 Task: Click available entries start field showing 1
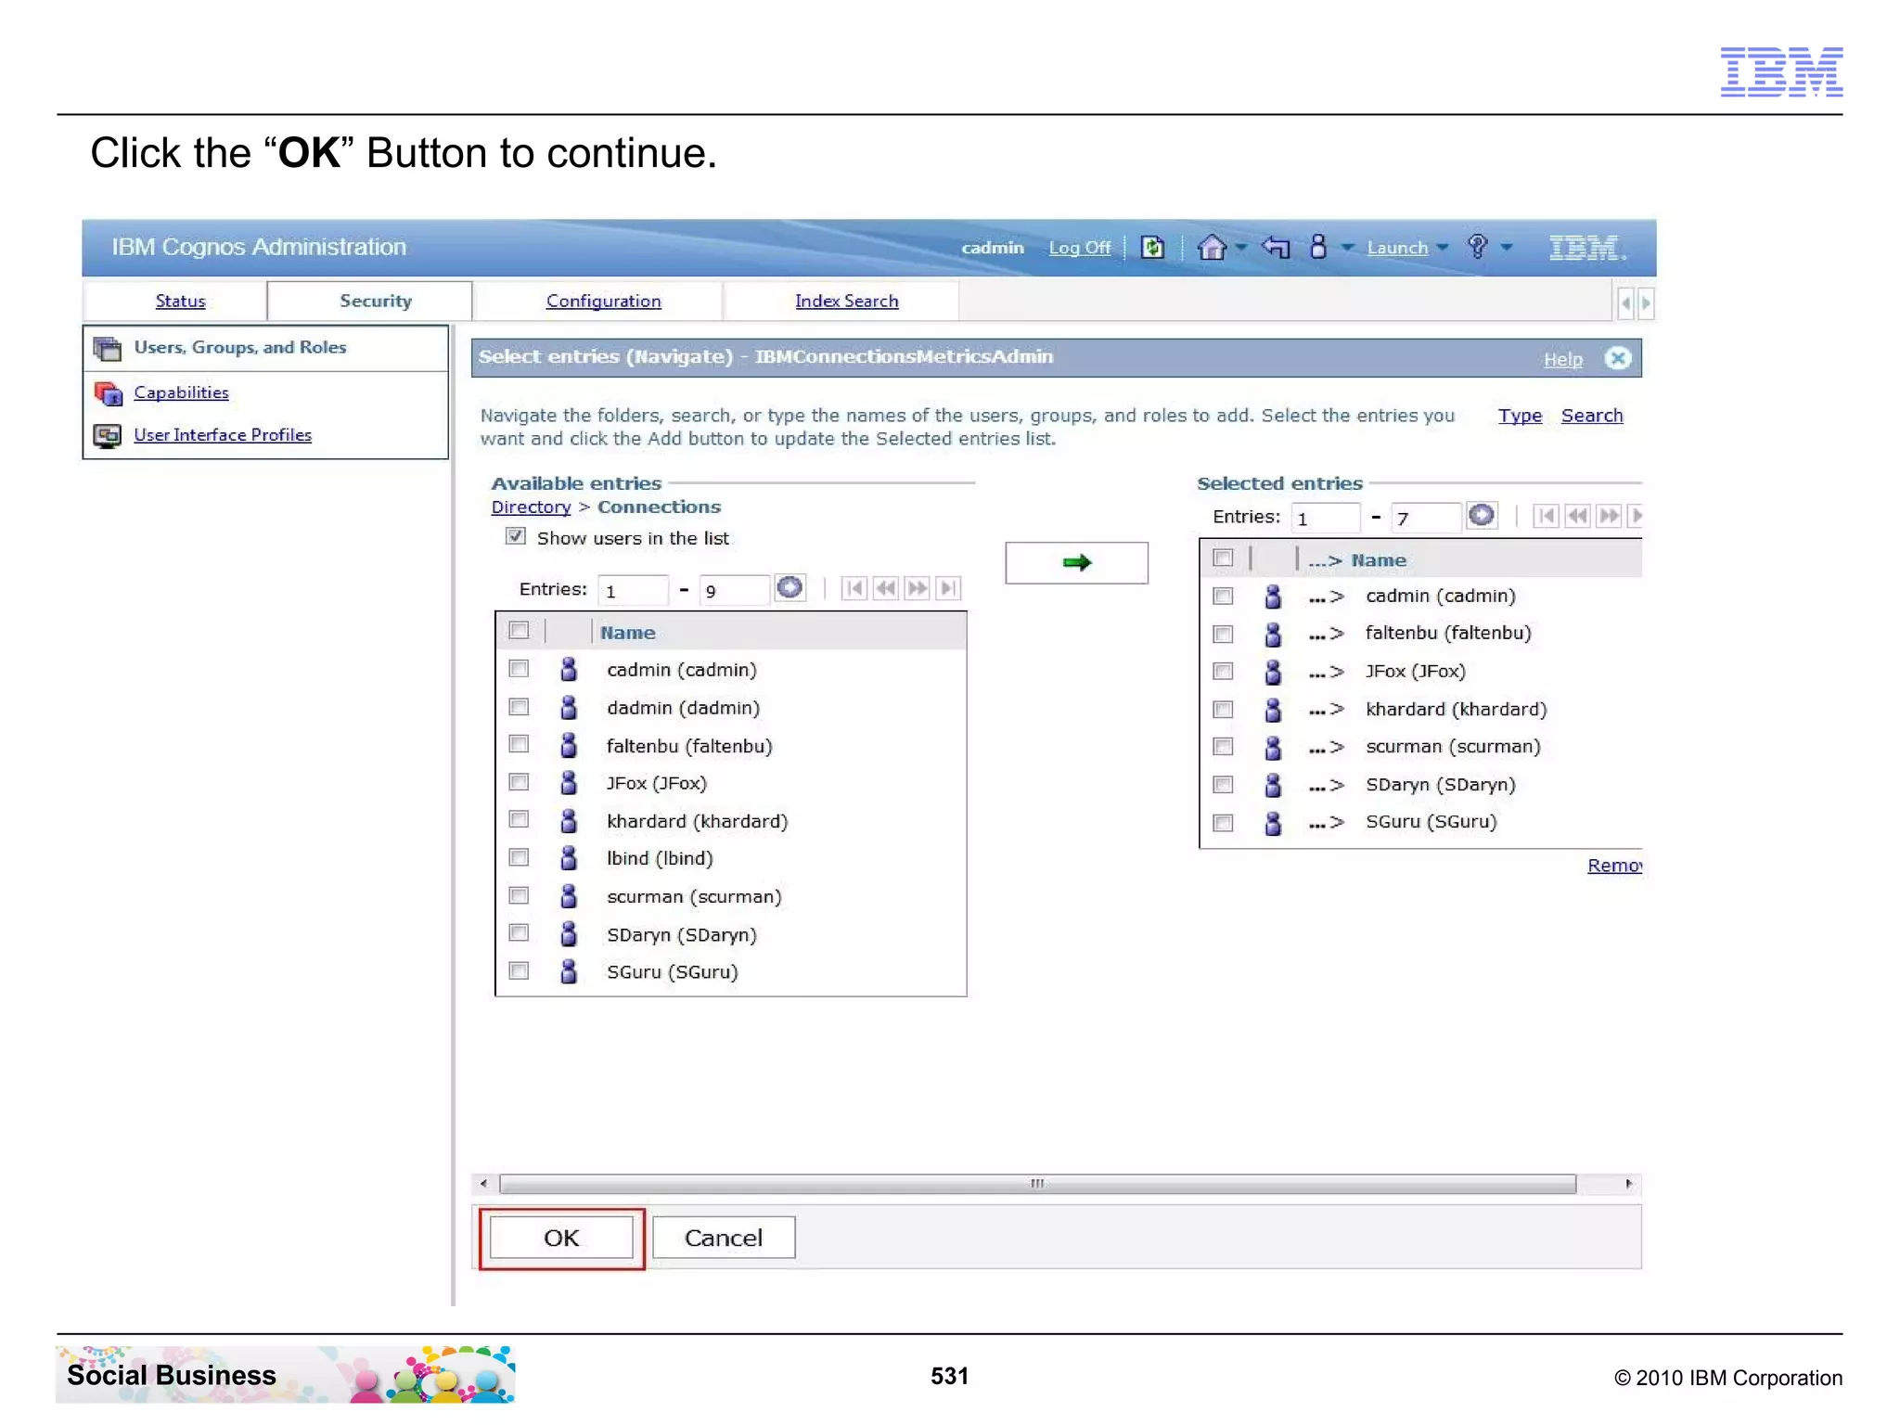pos(633,590)
